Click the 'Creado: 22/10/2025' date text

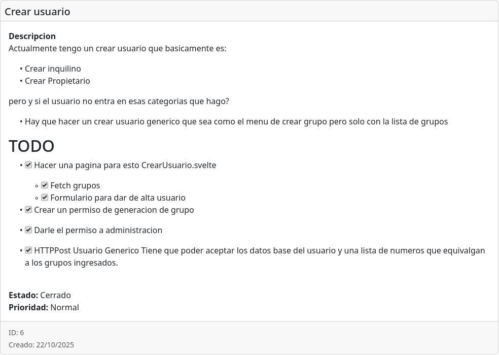[x=41, y=345]
